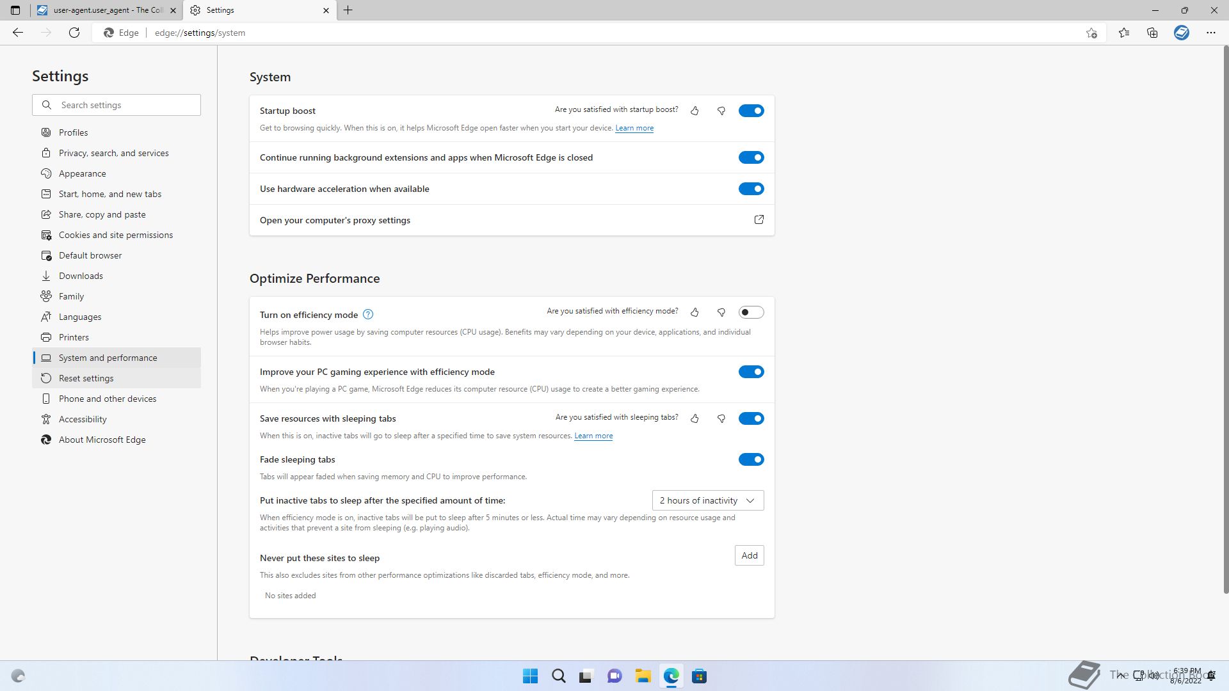
Task: Open proxy settings external link icon
Action: point(759,219)
